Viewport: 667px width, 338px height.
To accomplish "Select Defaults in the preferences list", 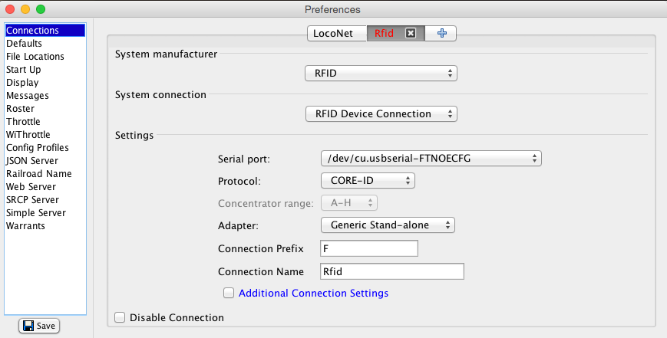I will coord(24,44).
